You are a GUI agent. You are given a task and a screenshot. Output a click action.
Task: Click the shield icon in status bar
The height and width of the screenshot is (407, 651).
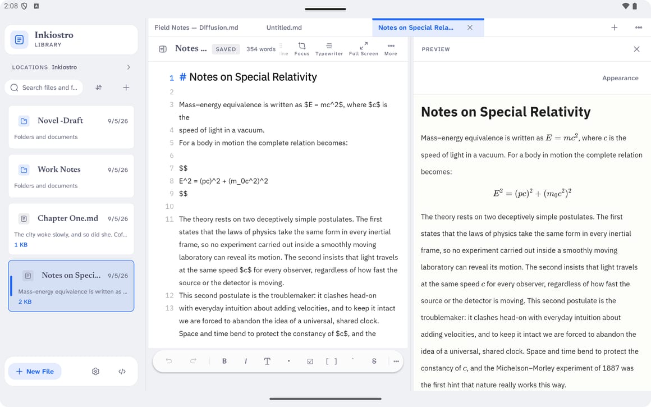pyautogui.click(x=25, y=6)
